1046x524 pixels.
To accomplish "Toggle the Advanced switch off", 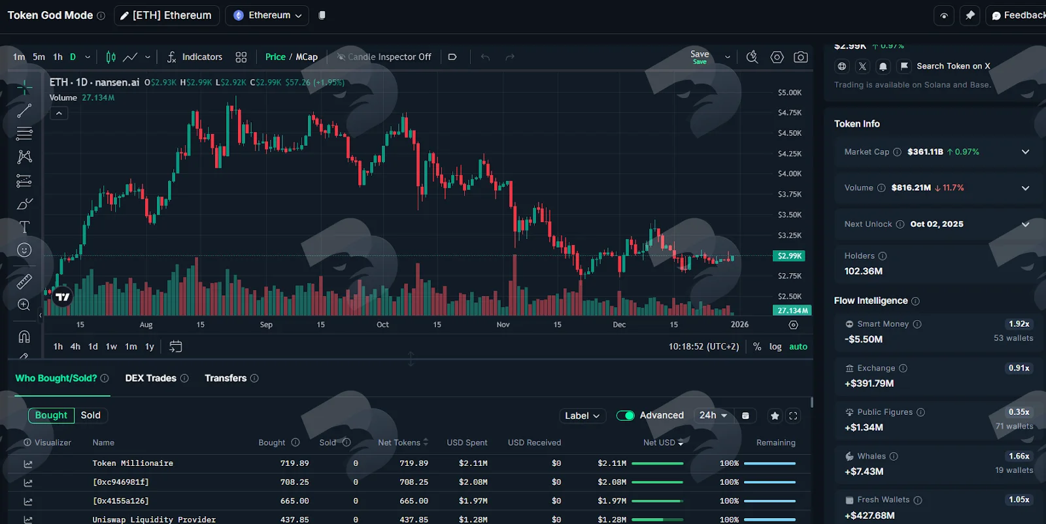I will [x=625, y=416].
